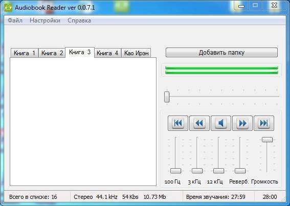Screen dimensions: 290x206
Task: Click the Реверб. slider handle
Action: pos(240,171)
